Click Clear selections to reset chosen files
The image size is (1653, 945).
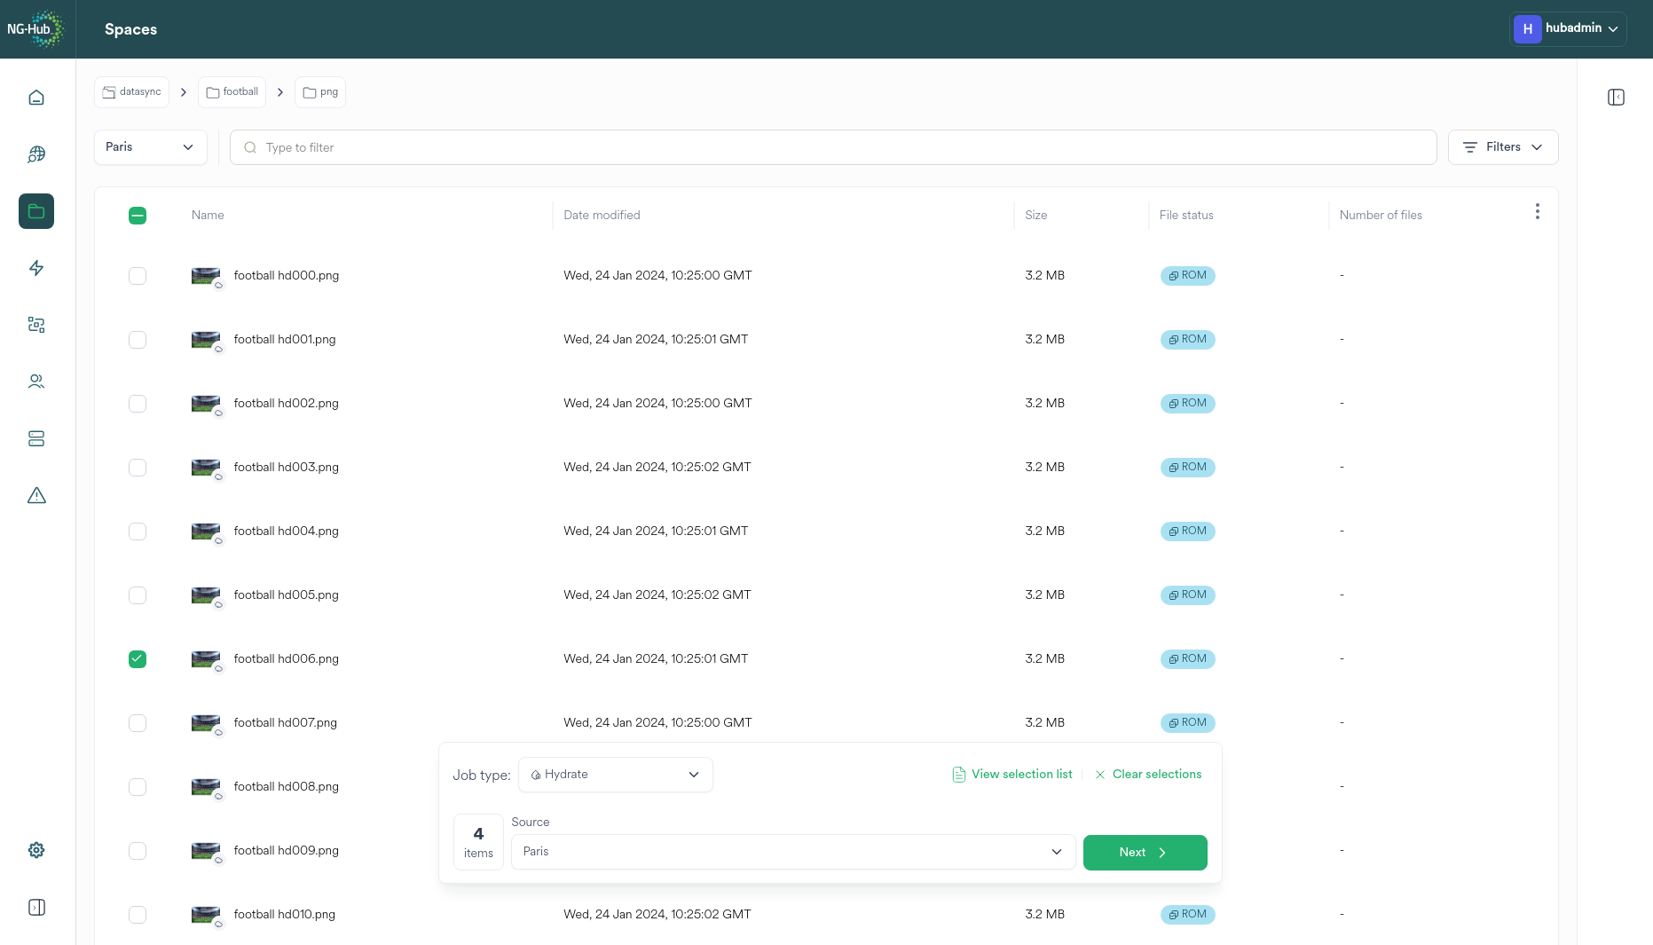1148,774
